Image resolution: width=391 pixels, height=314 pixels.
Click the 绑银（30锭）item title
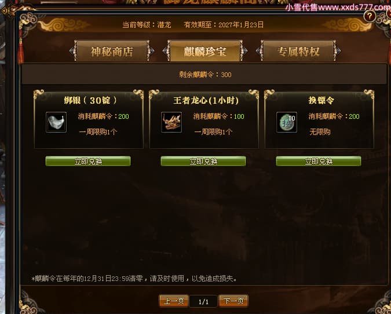[90, 100]
